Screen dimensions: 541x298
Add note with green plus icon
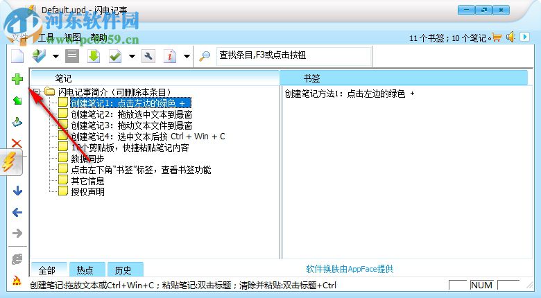(17, 79)
